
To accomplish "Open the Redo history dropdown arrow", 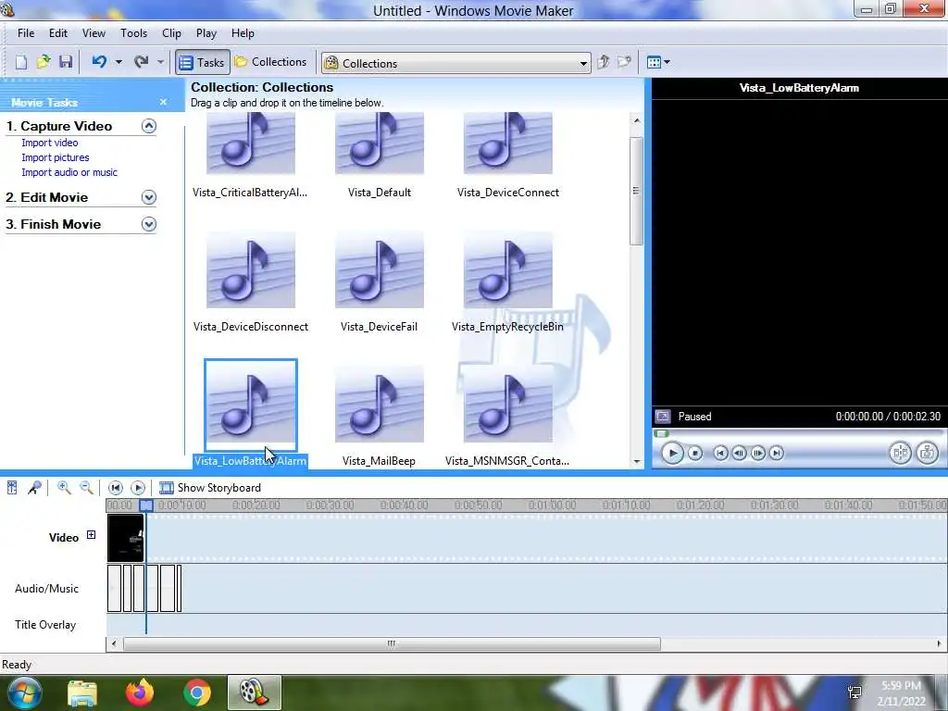I will (x=160, y=62).
